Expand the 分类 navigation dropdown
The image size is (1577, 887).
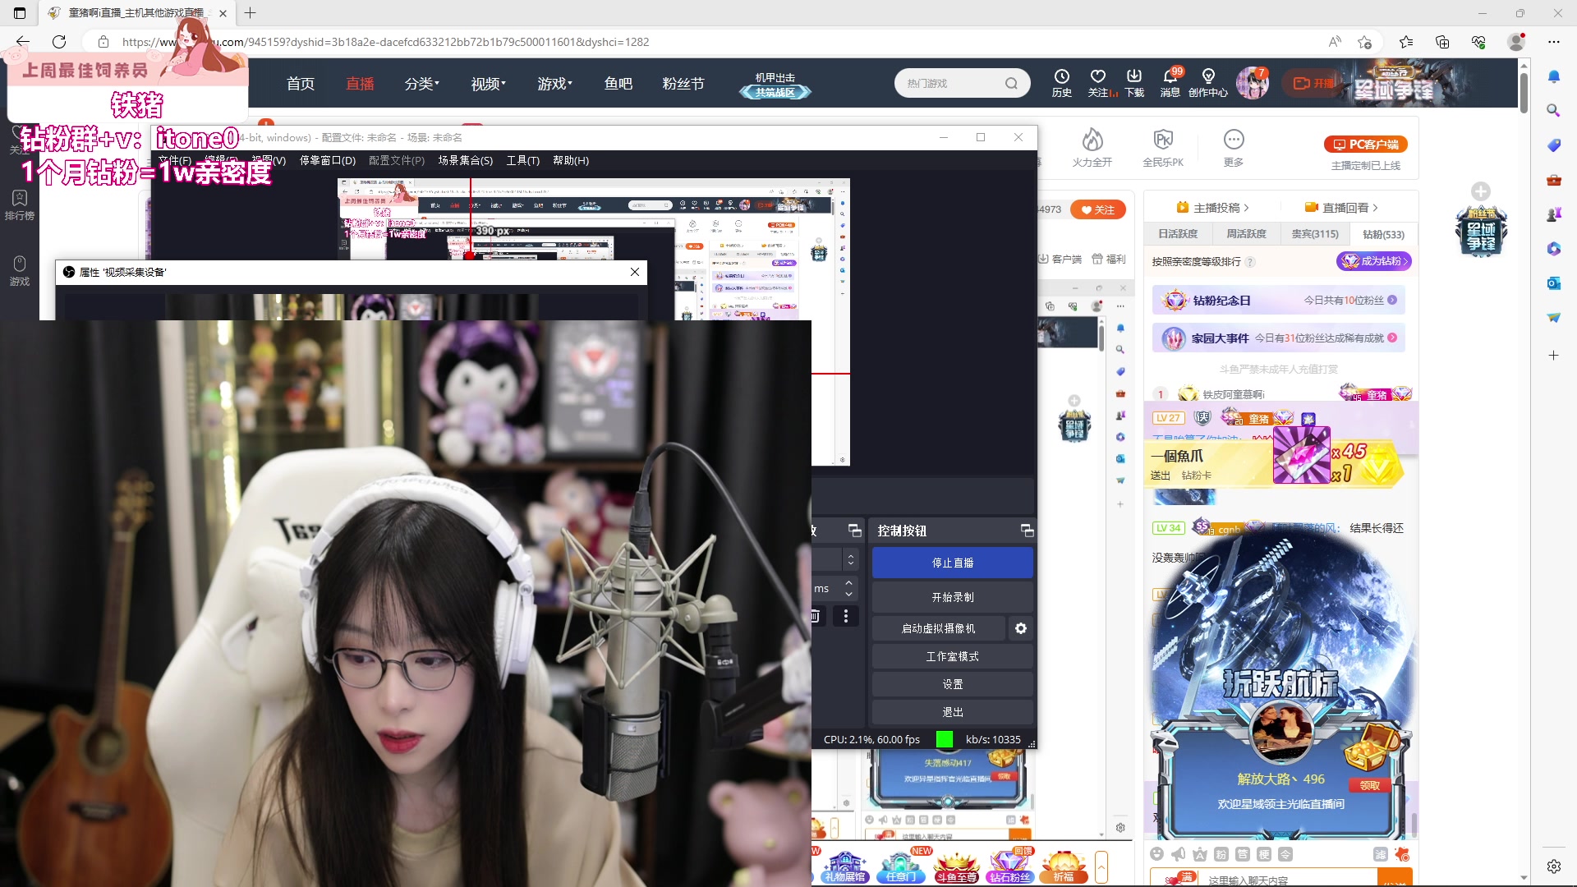421,84
